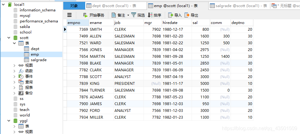This screenshot has width=300, height=134.
Task: Click the empno column header
Action: pos(78,23)
